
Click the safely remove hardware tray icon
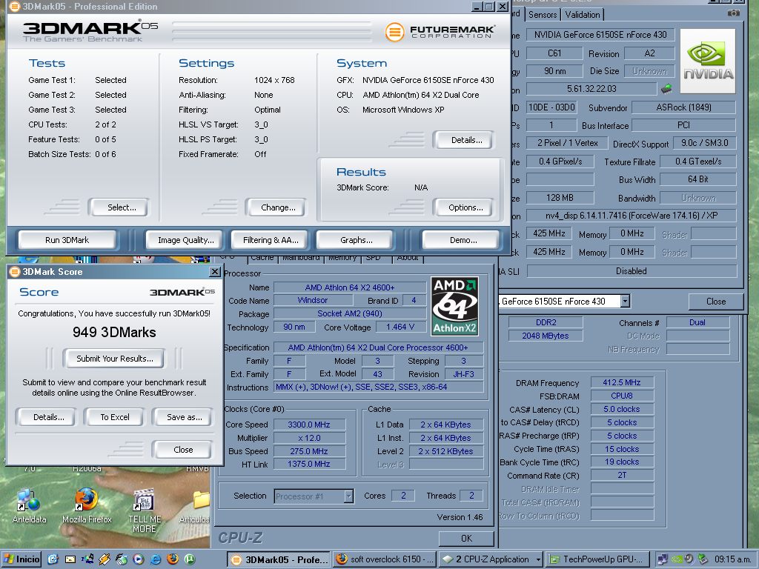pos(703,559)
